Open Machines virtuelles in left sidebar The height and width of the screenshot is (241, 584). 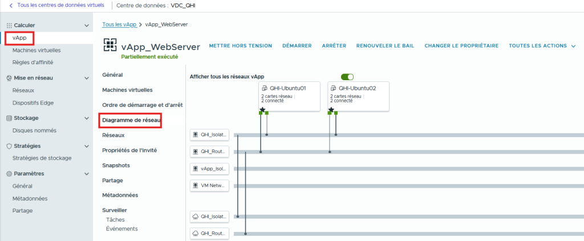(x=36, y=51)
